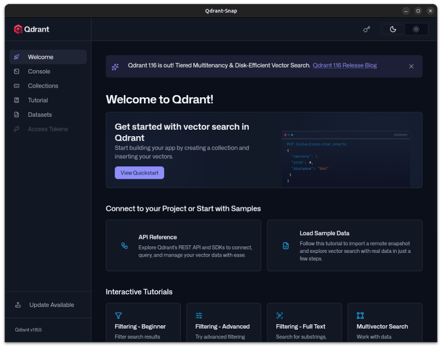Click the Welcome to Qdrant! heading
Viewport: 442px width, 348px height.
coord(160,99)
